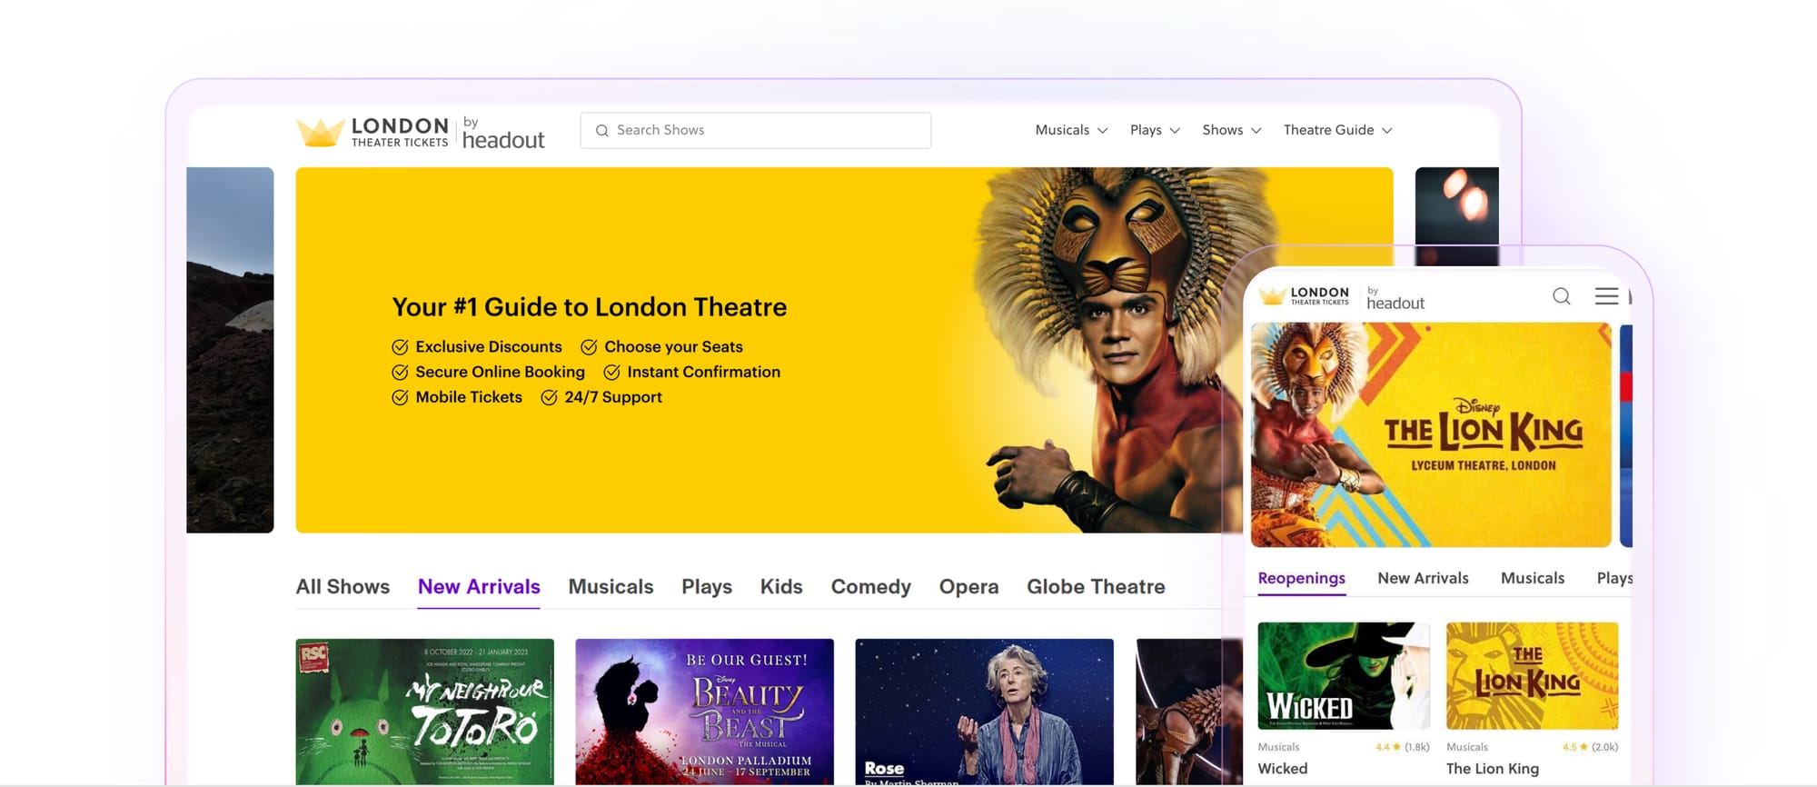Expand the Plays dropdown menu

1155,130
